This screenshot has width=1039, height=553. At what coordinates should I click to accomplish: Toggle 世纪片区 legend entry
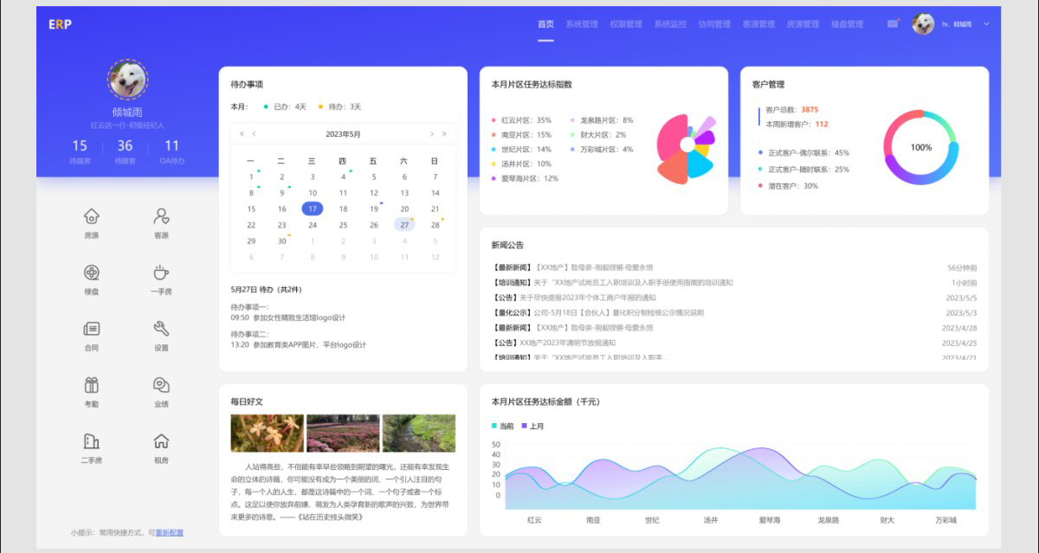click(x=521, y=150)
